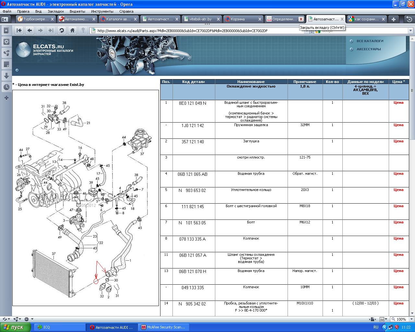Expand hidden tray icons arrow
Image resolution: width=415 pixels, height=332 pixels.
click(x=385, y=327)
